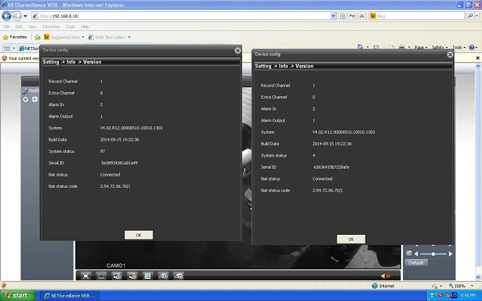Close the left Device config dialog
The width and height of the screenshot is (482, 301).
click(237, 51)
